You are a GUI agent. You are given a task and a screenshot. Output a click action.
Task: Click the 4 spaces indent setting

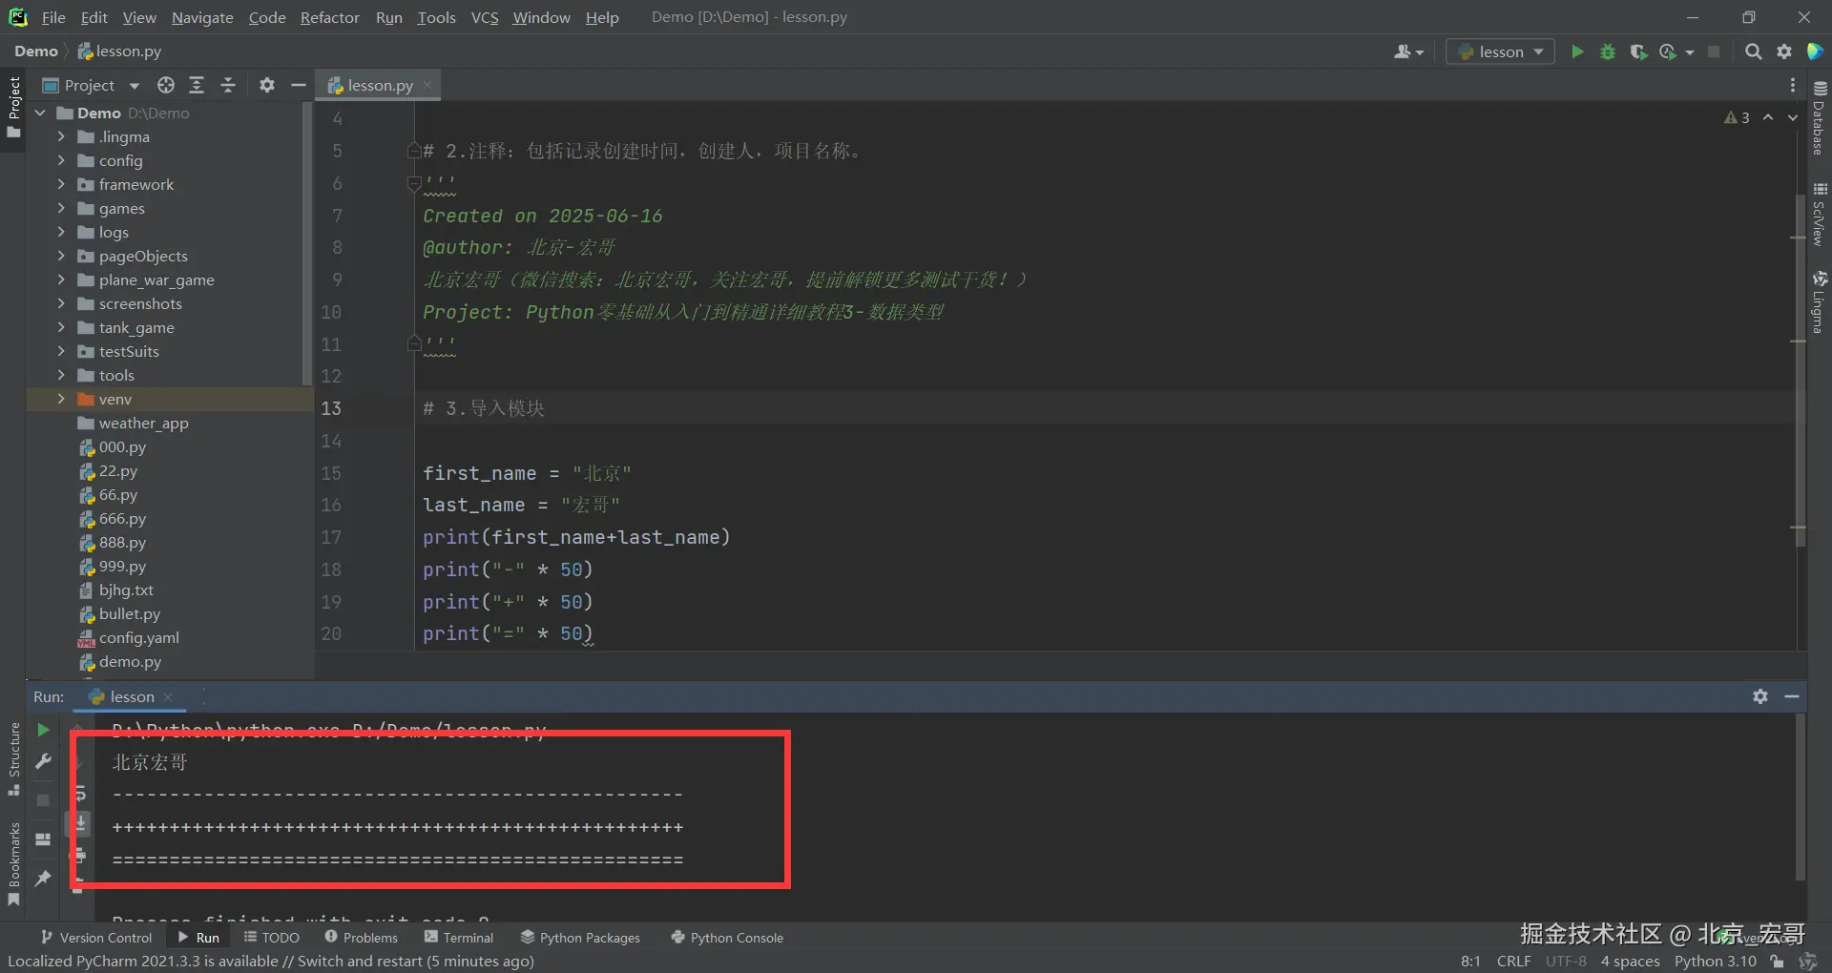(1630, 961)
